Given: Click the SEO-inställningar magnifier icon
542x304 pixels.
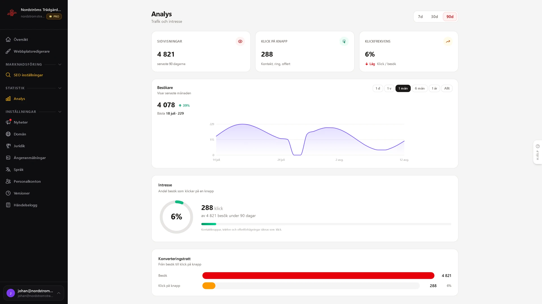Looking at the screenshot, I should pyautogui.click(x=8, y=75).
